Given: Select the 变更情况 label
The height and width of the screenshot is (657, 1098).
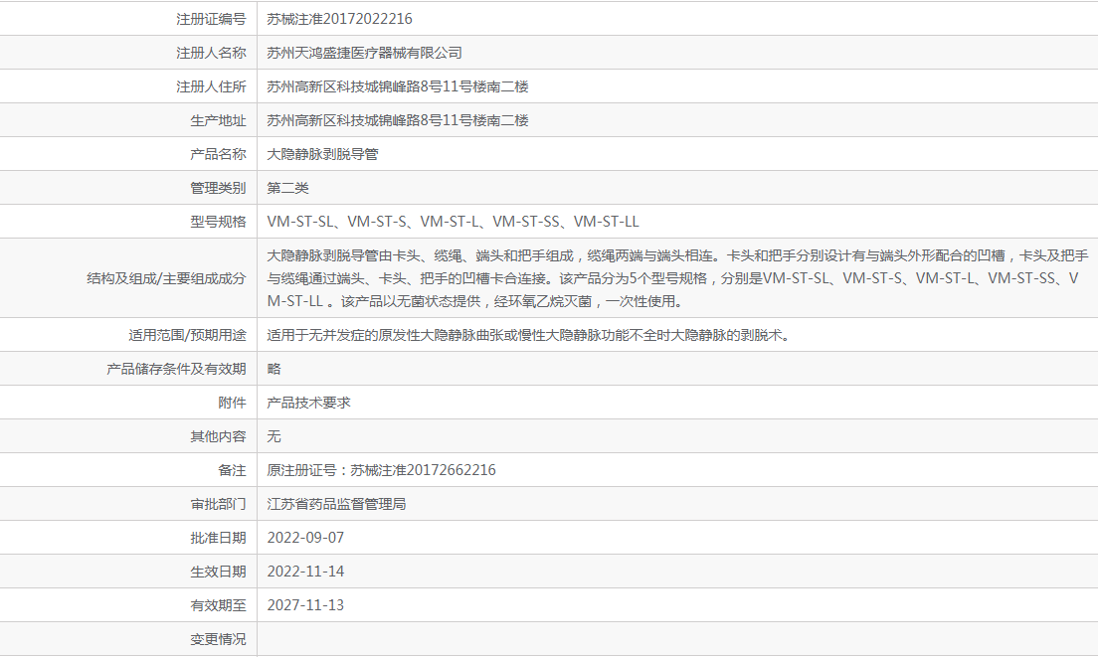Looking at the screenshot, I should [x=218, y=639].
